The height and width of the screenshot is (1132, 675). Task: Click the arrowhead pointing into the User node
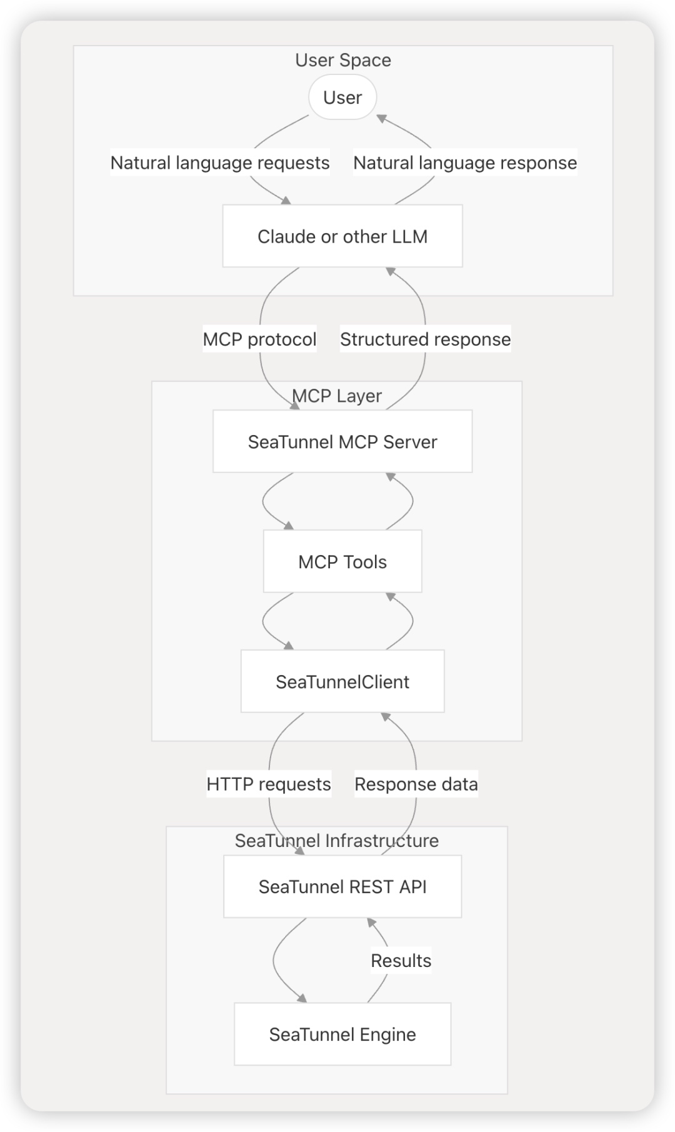[381, 118]
